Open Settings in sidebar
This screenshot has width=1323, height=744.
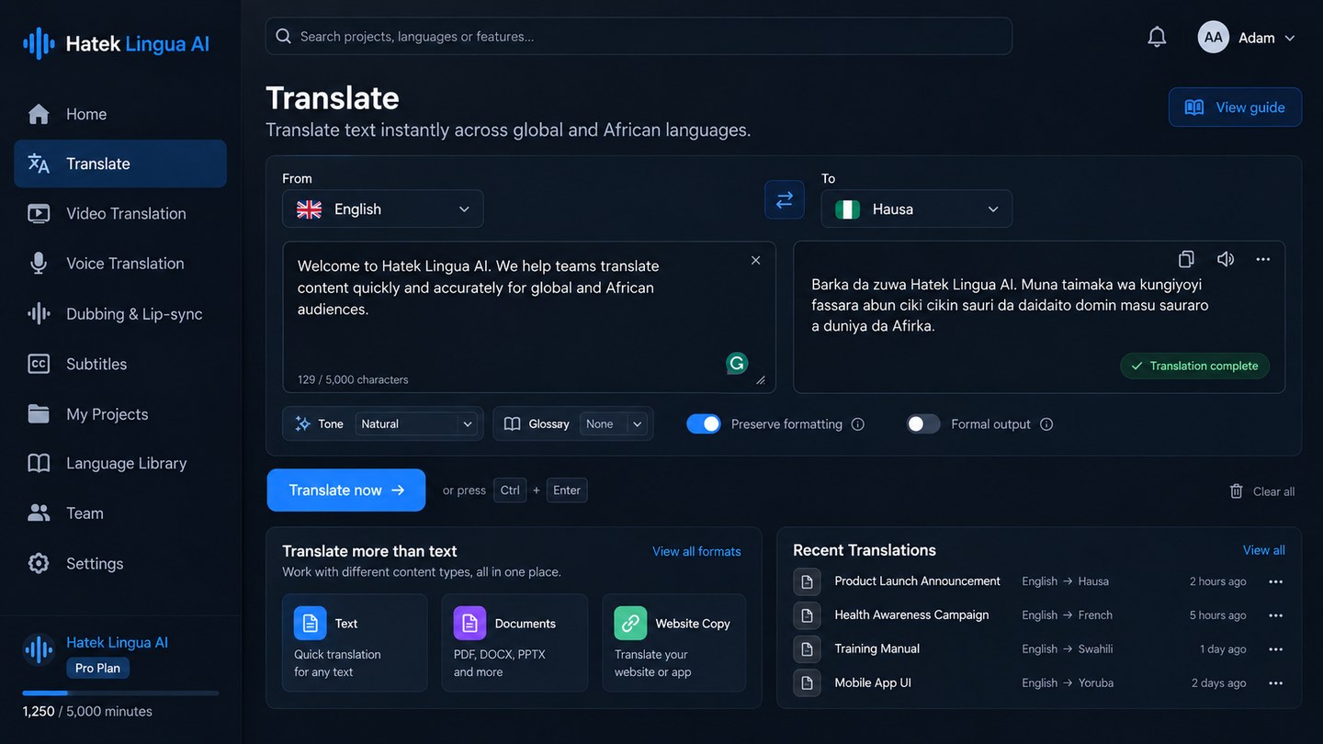pyautogui.click(x=120, y=564)
